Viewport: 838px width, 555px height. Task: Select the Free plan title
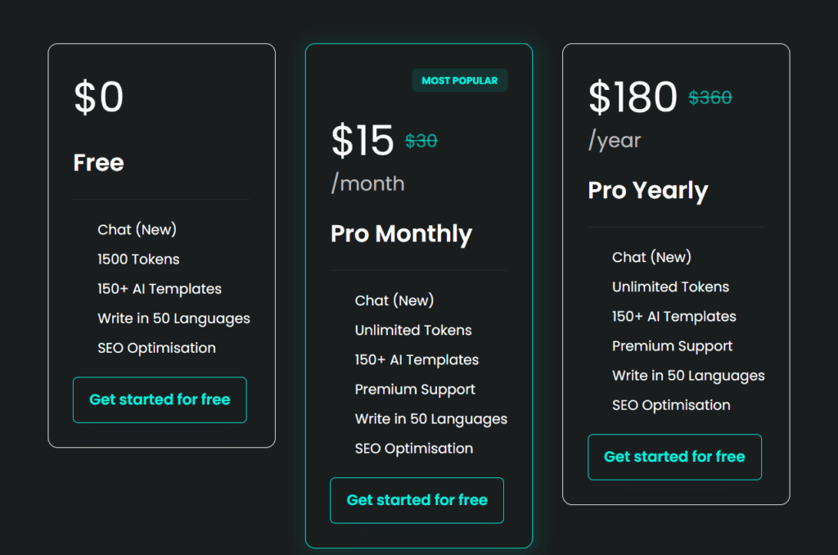[97, 163]
